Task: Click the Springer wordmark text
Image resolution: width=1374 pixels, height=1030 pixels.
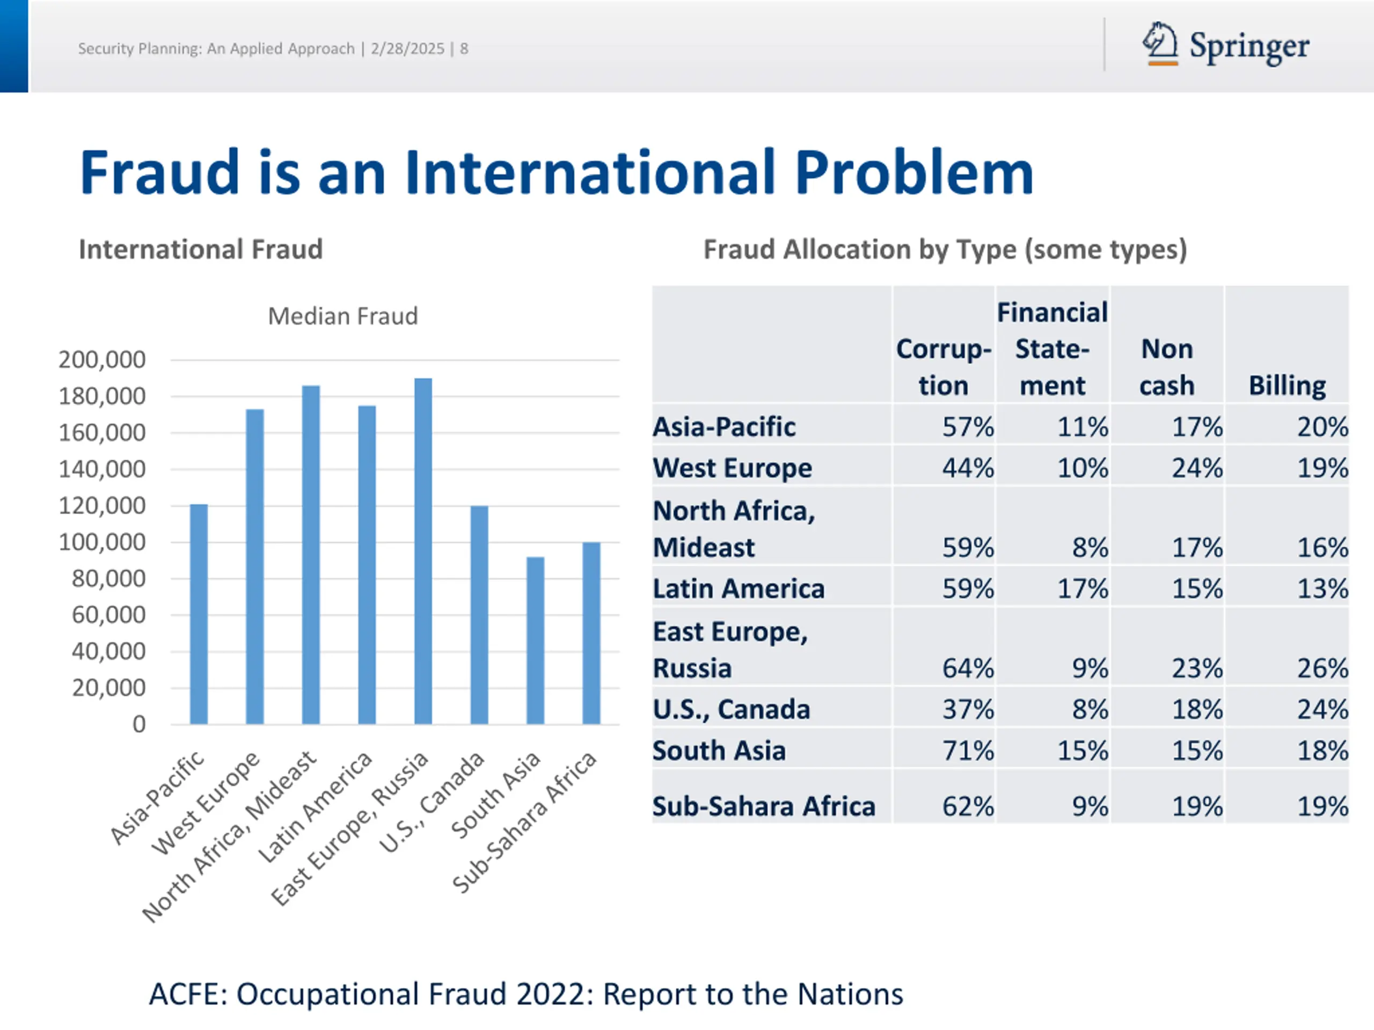Action: (1249, 47)
